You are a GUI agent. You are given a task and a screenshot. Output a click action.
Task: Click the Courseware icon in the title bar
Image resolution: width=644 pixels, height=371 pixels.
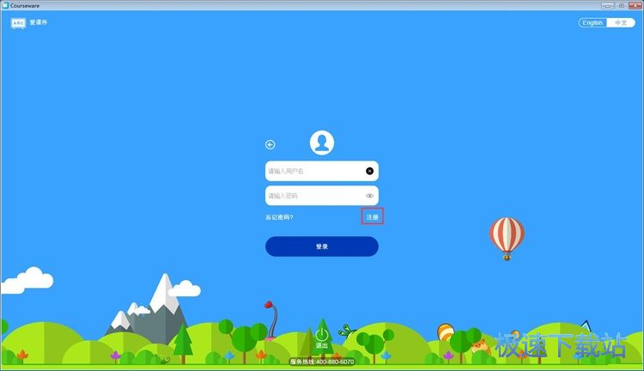click(5, 5)
